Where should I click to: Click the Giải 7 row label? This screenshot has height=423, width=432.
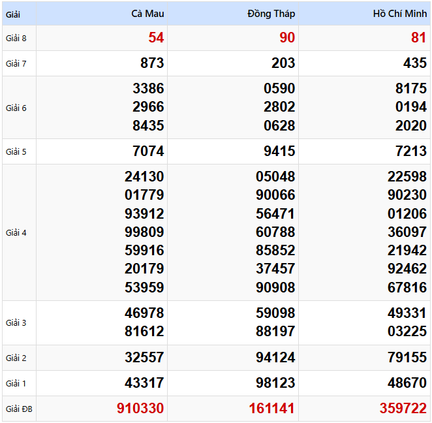coord(16,63)
